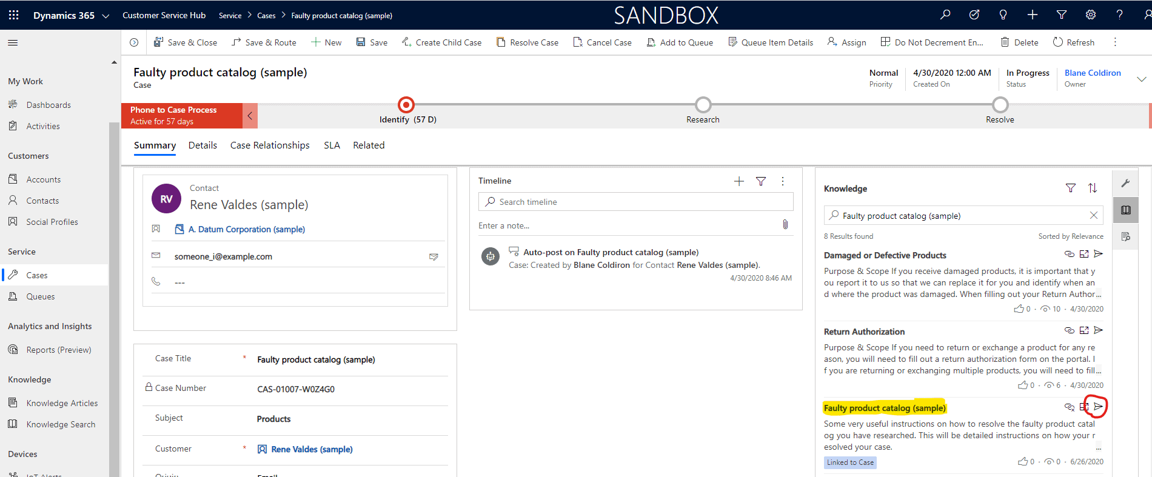Click the Search timeline field
This screenshot has height=477, width=1152.
click(x=636, y=202)
